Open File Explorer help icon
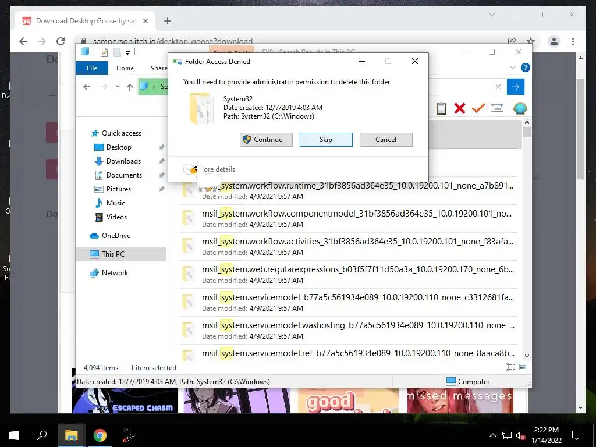 525,68
